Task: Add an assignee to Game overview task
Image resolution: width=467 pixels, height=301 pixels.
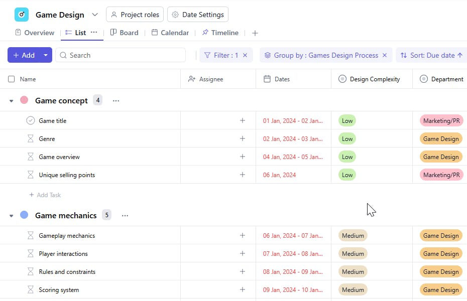Action: pyautogui.click(x=243, y=157)
